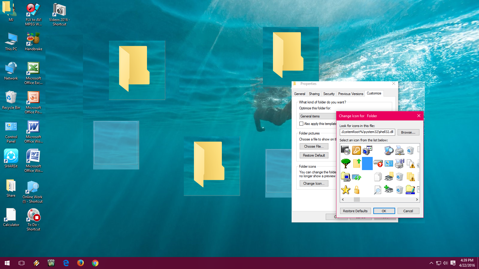
Task: Check Also apply this template option
Action: click(301, 123)
